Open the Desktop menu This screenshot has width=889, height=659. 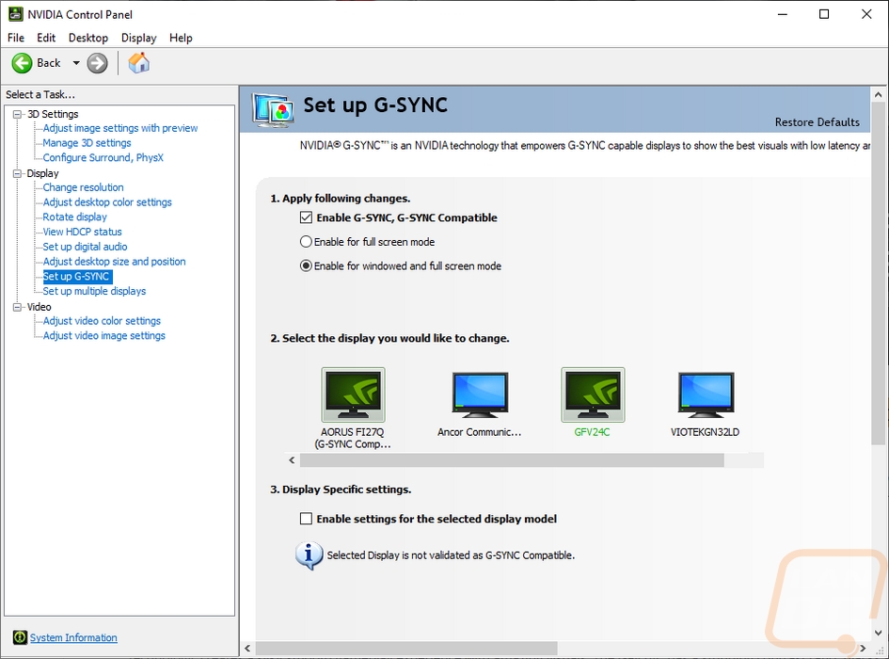[x=88, y=38]
